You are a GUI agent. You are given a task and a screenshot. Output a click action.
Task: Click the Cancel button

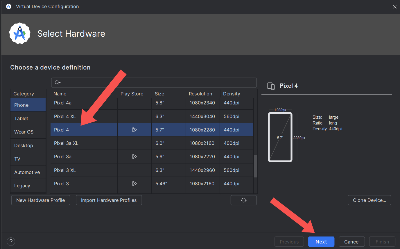click(352, 242)
